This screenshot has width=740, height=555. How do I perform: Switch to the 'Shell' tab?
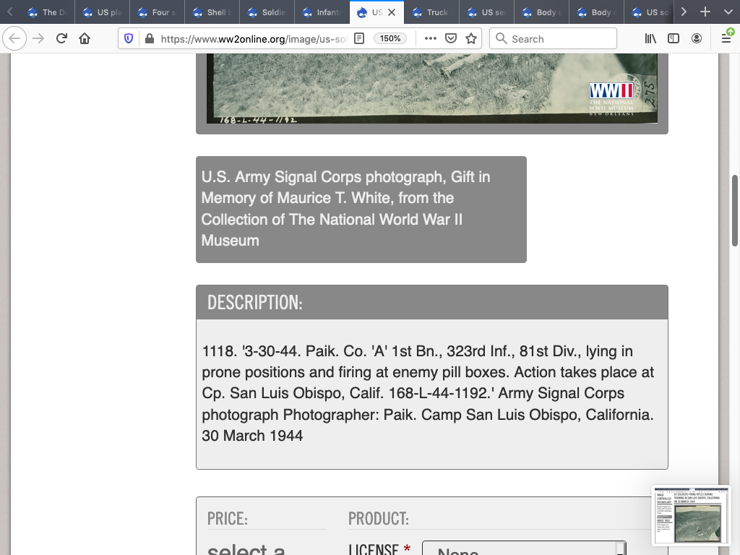pos(212,12)
